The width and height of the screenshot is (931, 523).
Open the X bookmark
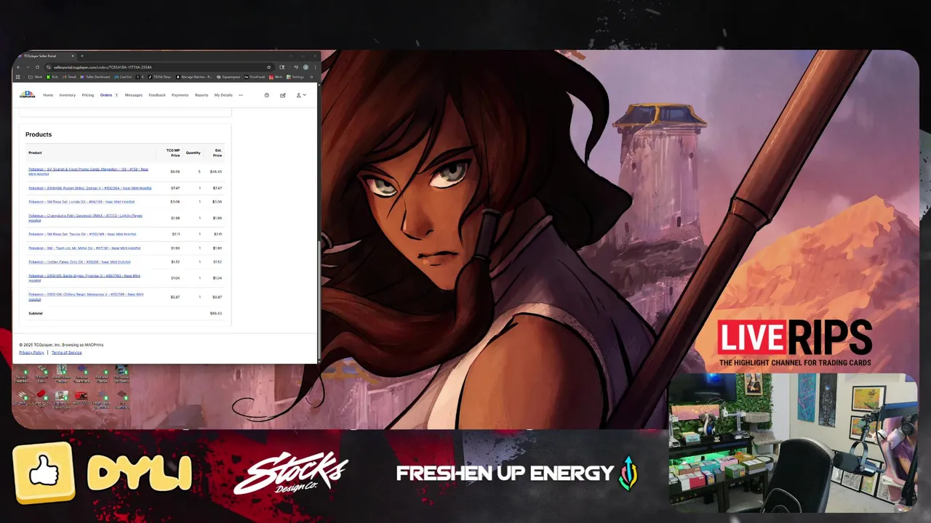(140, 77)
